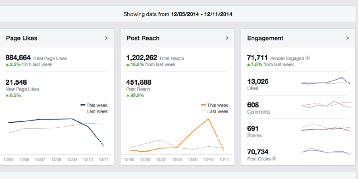Click 12/10 axis label in Post Reach chart
Image resolution: width=359 pixels, height=179 pixels.
208,160
